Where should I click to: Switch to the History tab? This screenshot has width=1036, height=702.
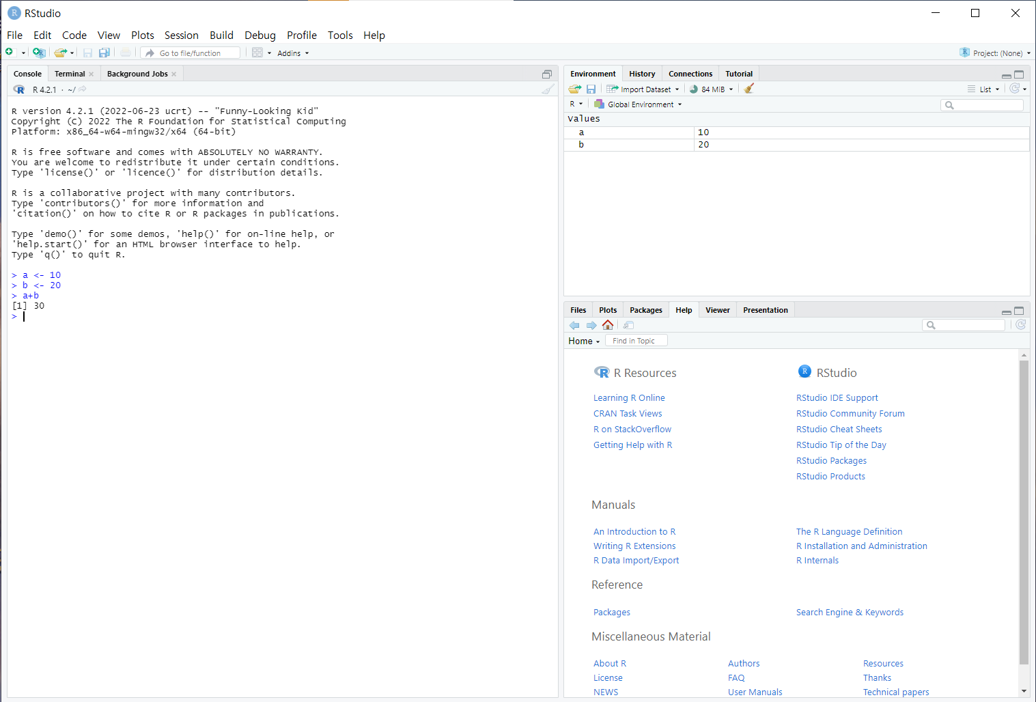point(642,74)
